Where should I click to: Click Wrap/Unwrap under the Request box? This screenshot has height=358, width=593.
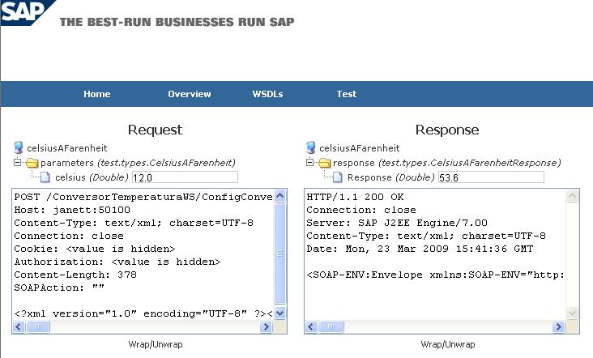click(x=156, y=344)
